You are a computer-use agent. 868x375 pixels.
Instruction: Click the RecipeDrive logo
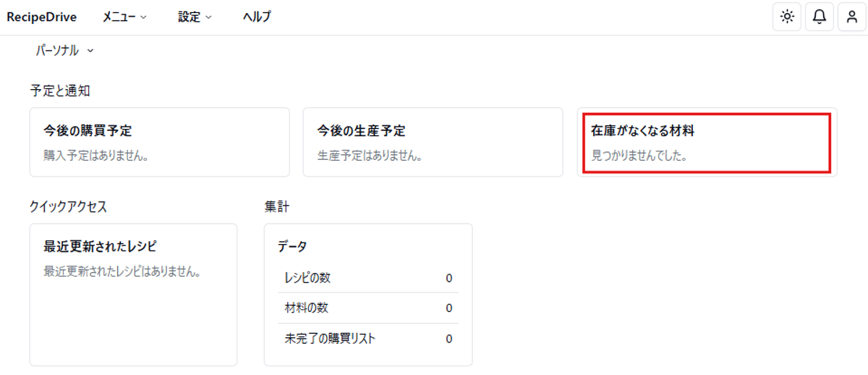point(42,17)
